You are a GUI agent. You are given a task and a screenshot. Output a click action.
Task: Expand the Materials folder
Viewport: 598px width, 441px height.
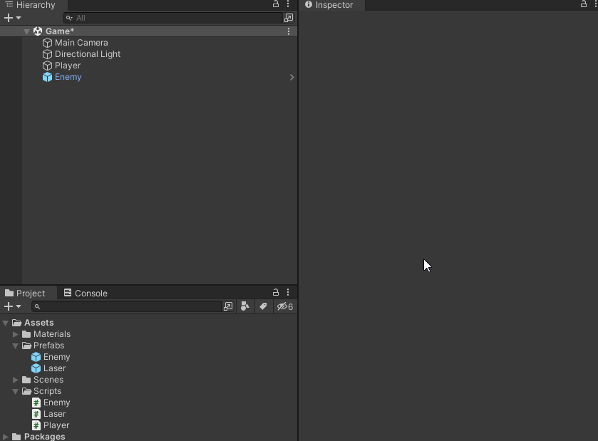click(x=16, y=334)
